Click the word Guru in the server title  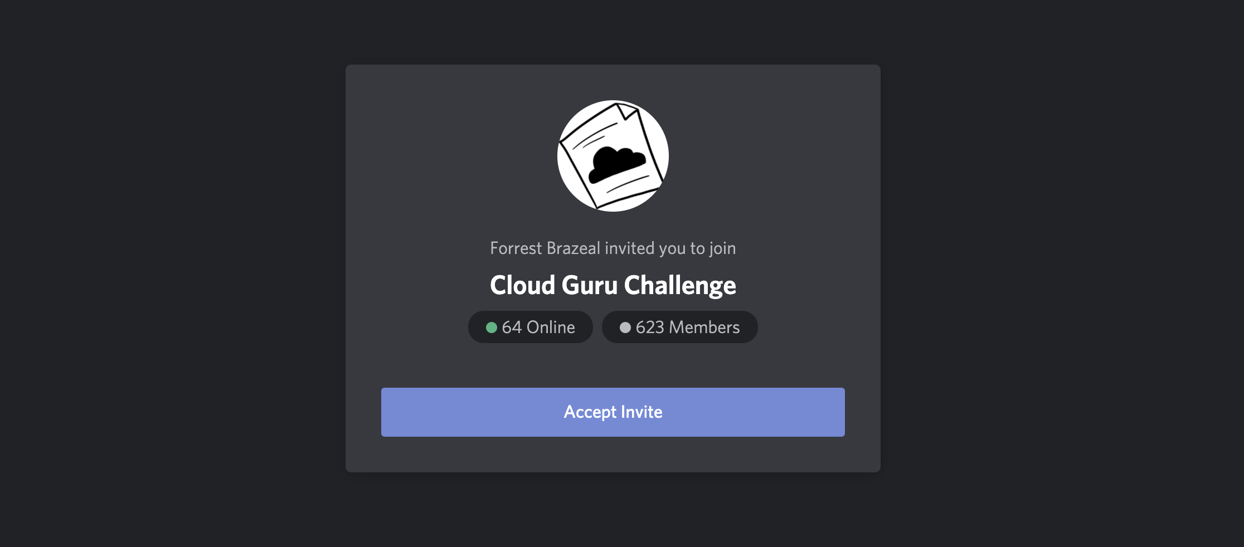click(x=590, y=285)
